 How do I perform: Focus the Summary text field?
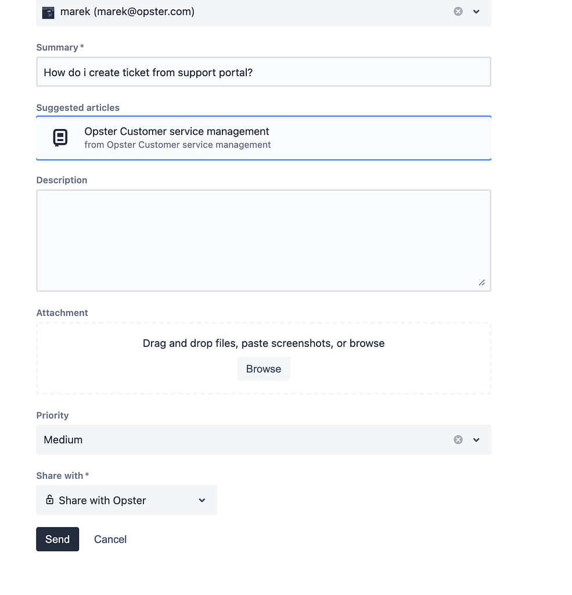264,71
